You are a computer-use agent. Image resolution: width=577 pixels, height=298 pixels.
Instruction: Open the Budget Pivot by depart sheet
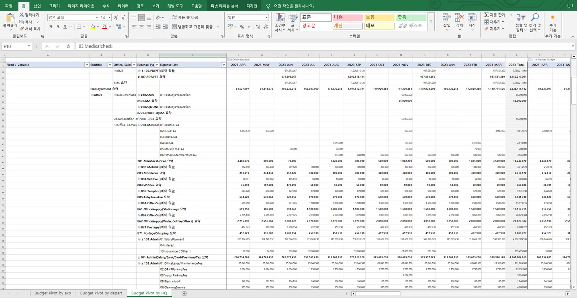pyautogui.click(x=101, y=293)
